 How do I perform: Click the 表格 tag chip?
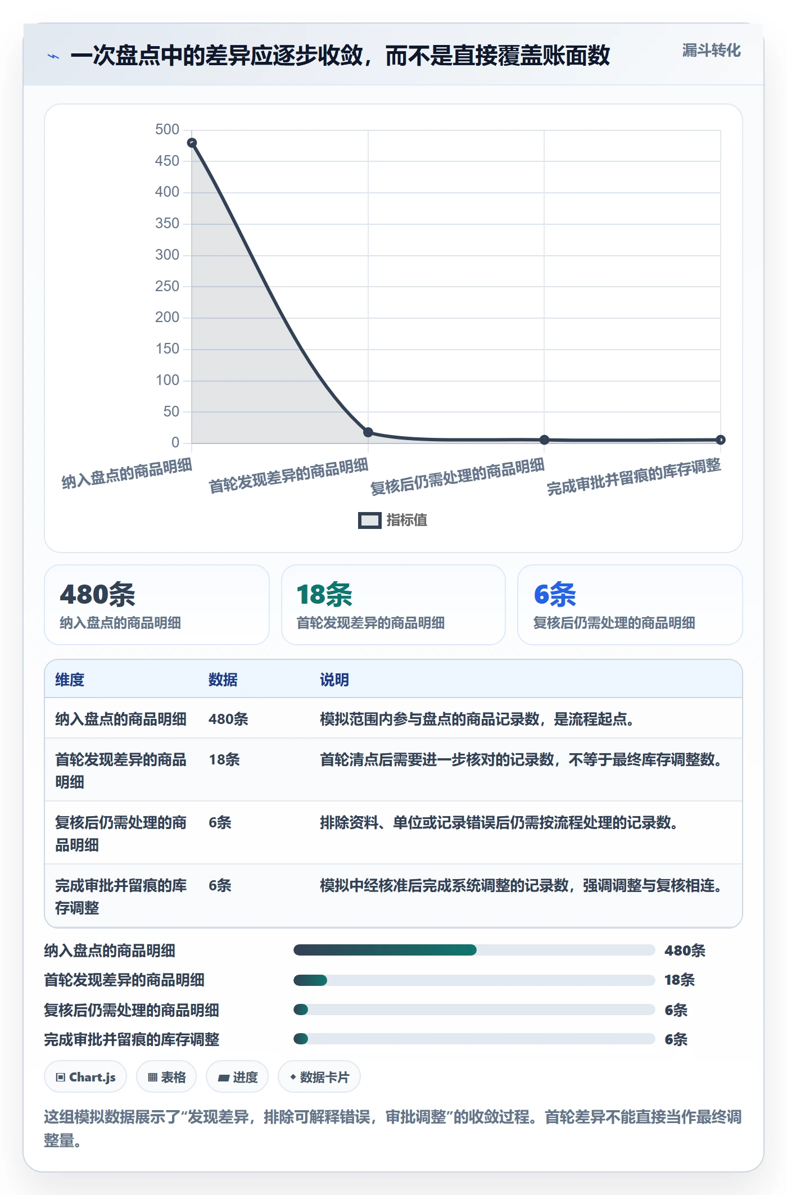[x=166, y=1077]
